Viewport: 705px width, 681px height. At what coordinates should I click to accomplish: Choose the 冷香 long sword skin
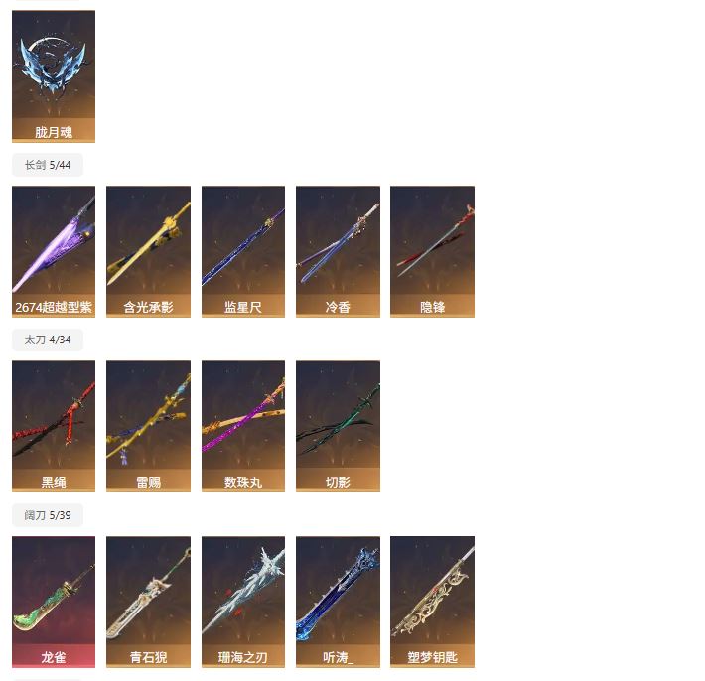tap(339, 251)
